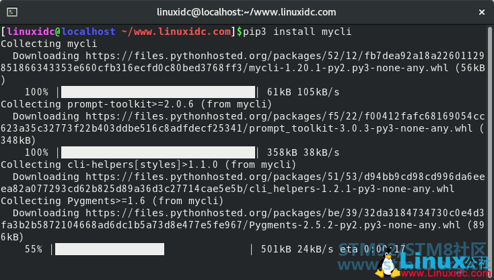Click the first 100% progress bar at 61kB
Viewport: 494px width, 280px height.
click(158, 92)
